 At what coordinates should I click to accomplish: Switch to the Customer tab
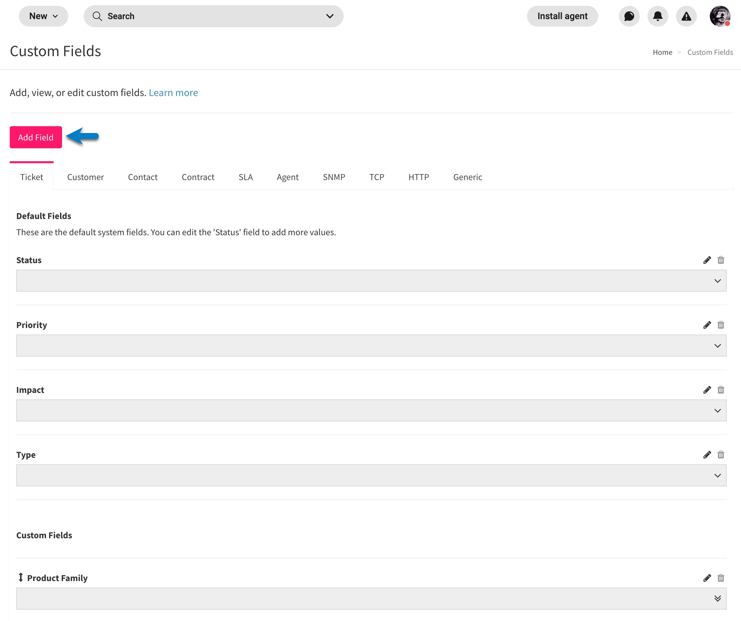click(x=85, y=177)
